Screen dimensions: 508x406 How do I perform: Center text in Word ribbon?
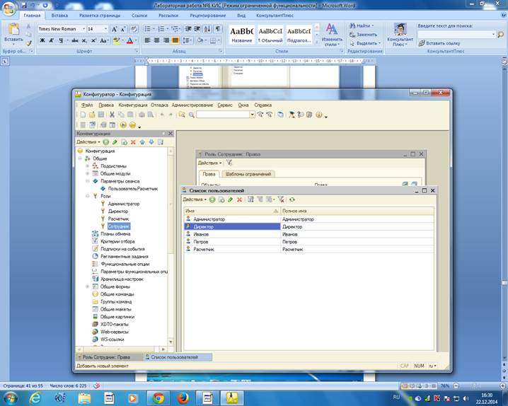pos(157,40)
